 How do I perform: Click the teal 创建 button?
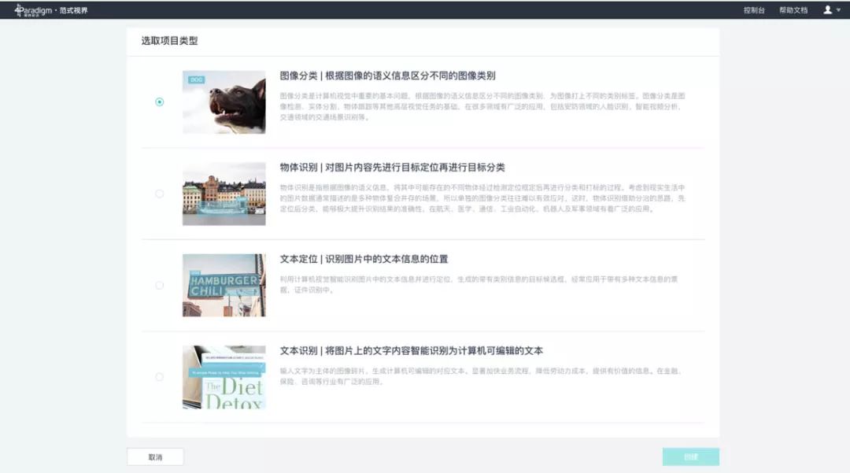691,456
